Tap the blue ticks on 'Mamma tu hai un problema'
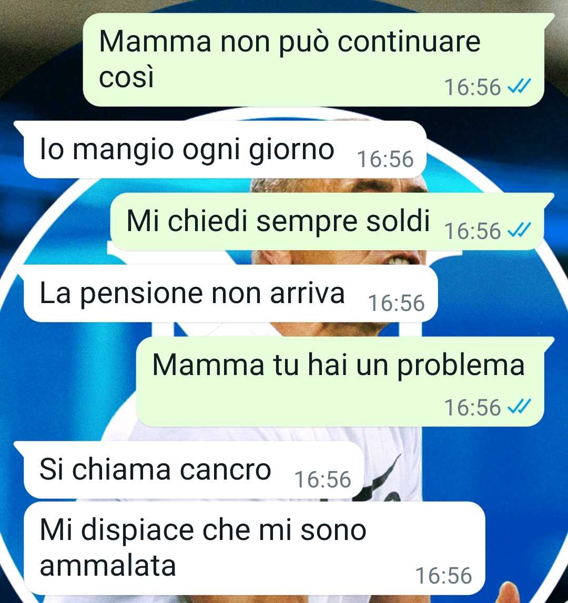Screen dimensions: 568x603 point(519,407)
